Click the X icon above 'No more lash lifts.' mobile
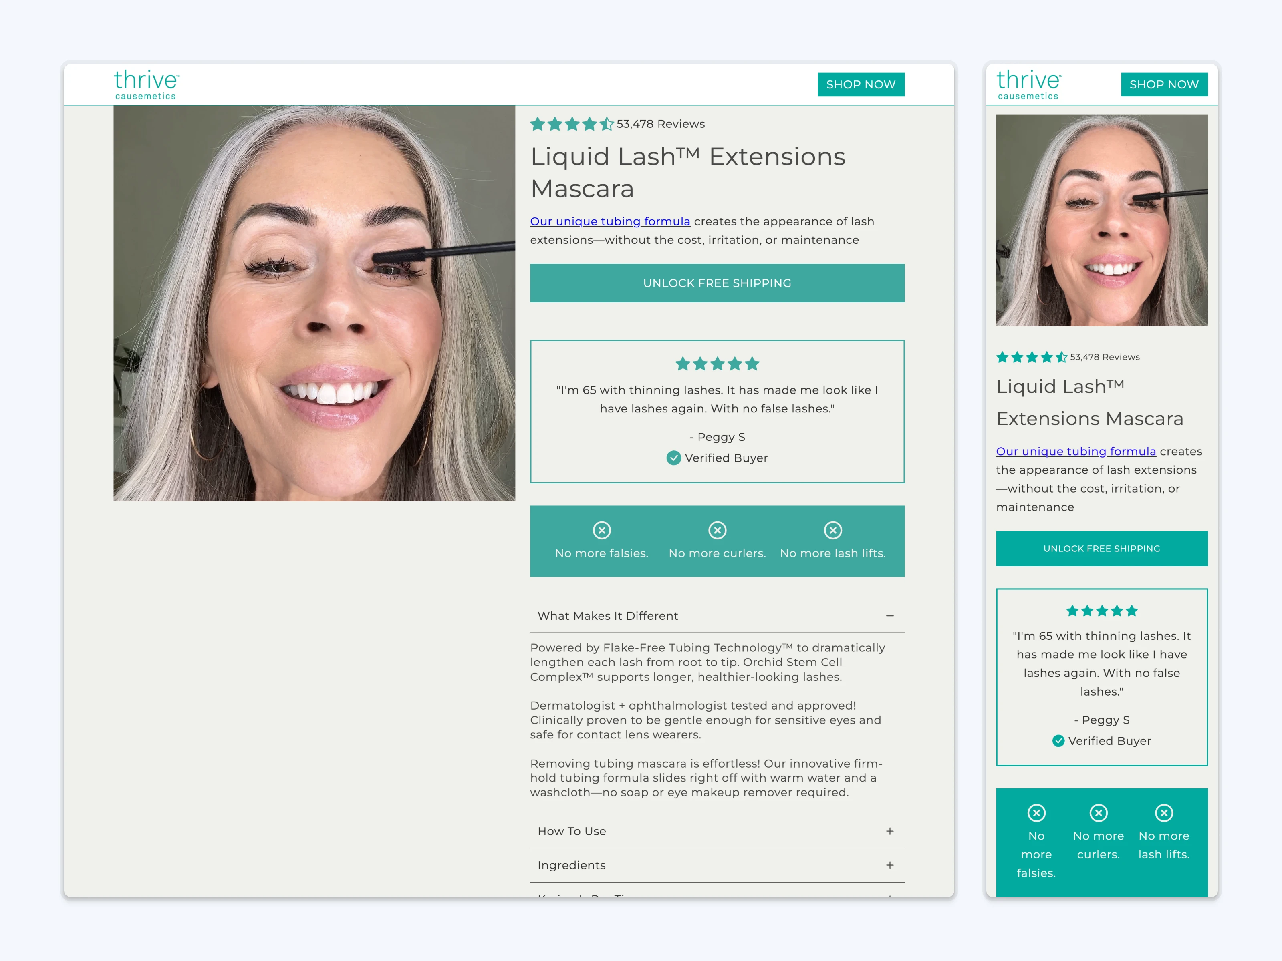 point(1164,813)
